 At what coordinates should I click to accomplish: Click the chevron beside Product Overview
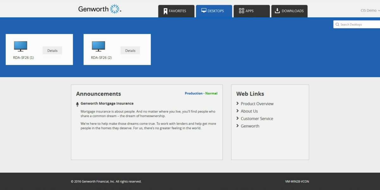pos(237,104)
